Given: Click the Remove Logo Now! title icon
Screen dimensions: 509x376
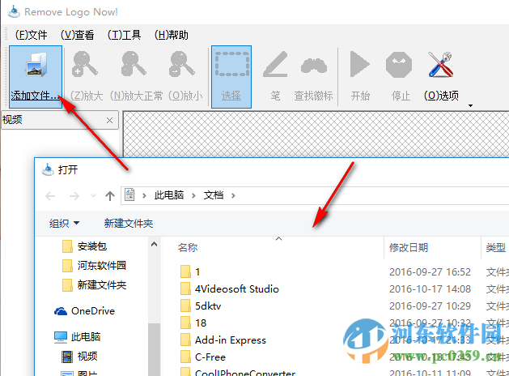Looking at the screenshot, I should pos(14,11).
